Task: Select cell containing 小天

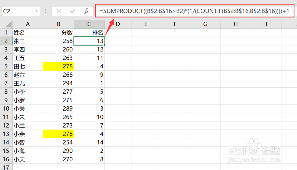Action: 28,159
